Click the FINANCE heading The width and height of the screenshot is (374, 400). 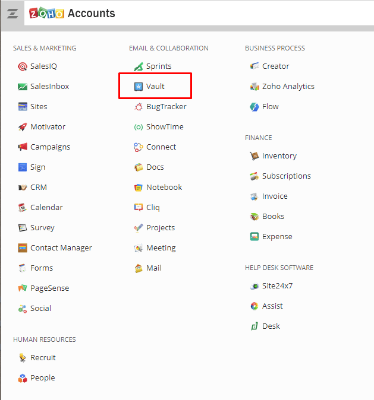tap(259, 138)
